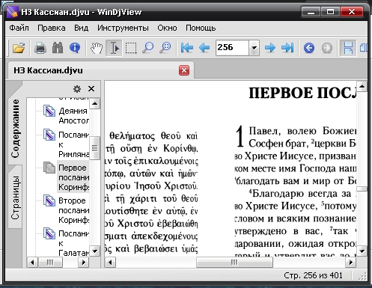
Task: Open the Вид menu
Action: click(81, 28)
